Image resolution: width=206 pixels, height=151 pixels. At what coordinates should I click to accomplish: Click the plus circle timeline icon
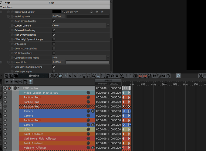tap(112, 76)
